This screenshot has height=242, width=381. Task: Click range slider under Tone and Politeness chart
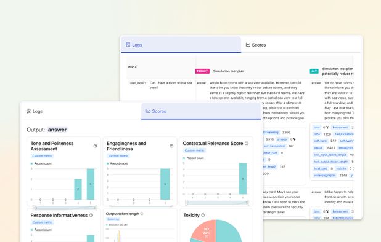tap(65, 208)
